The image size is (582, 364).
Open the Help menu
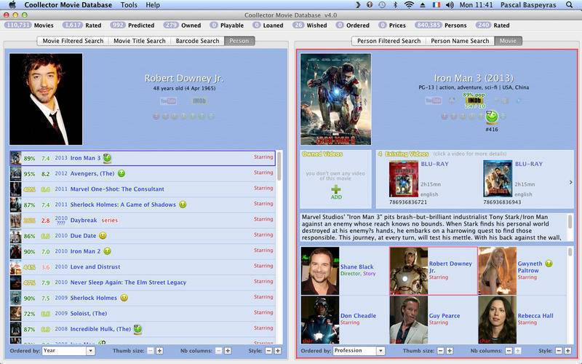153,5
